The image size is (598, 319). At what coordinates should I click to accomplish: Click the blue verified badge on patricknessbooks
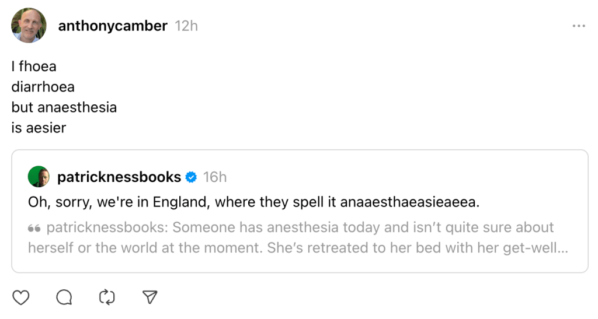[x=191, y=177]
